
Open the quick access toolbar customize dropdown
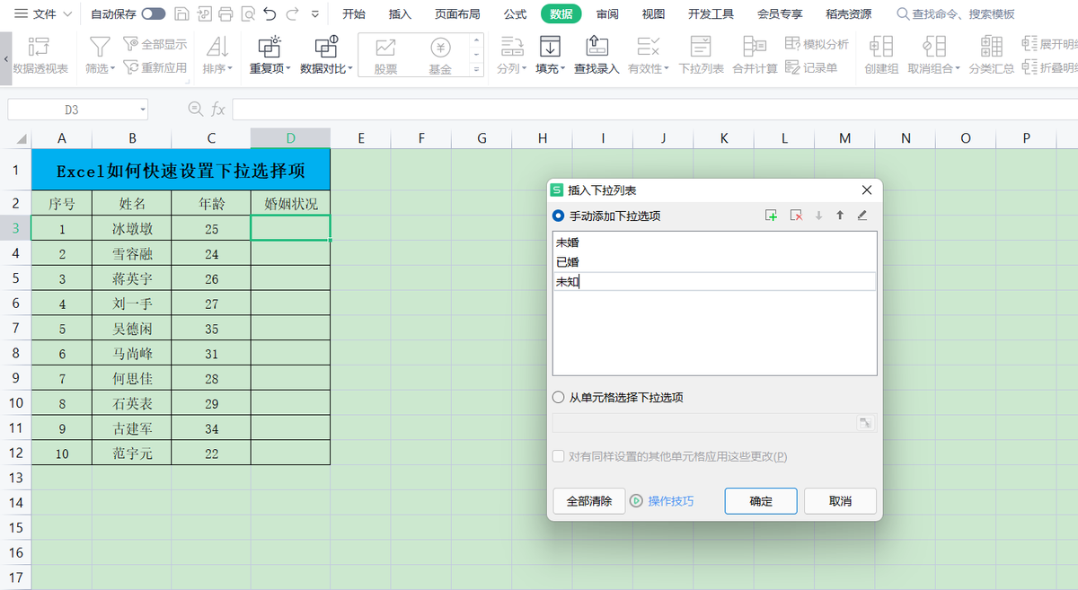pos(314,14)
